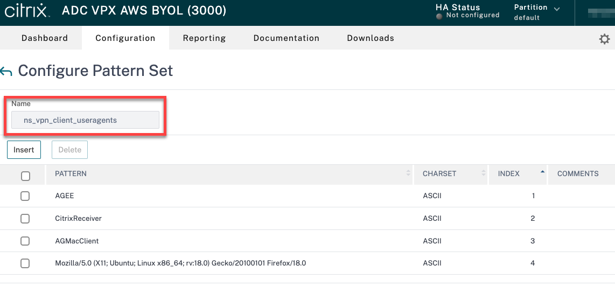The width and height of the screenshot is (615, 286).
Task: Open the Reporting tab
Action: [x=204, y=38]
